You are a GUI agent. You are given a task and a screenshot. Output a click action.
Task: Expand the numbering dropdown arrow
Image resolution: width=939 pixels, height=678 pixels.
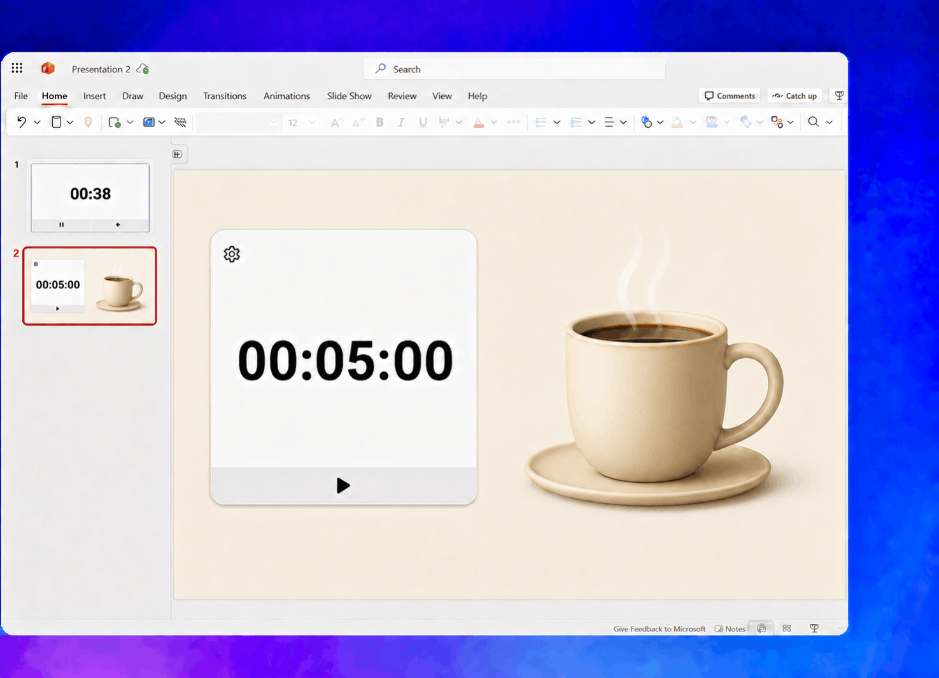pyautogui.click(x=591, y=122)
